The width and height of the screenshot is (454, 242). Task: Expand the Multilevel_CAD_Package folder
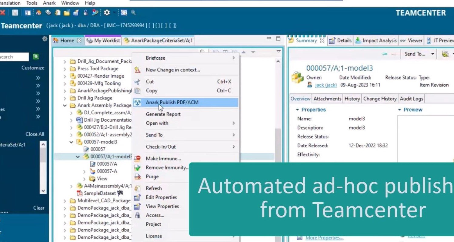65,201
